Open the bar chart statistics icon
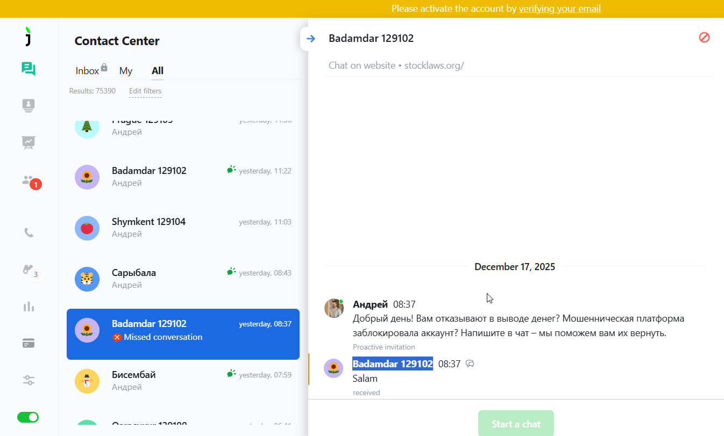The height and width of the screenshot is (436, 724). (29, 307)
